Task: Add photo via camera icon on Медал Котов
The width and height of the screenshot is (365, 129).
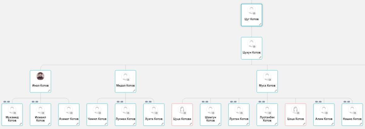Action: point(128,80)
